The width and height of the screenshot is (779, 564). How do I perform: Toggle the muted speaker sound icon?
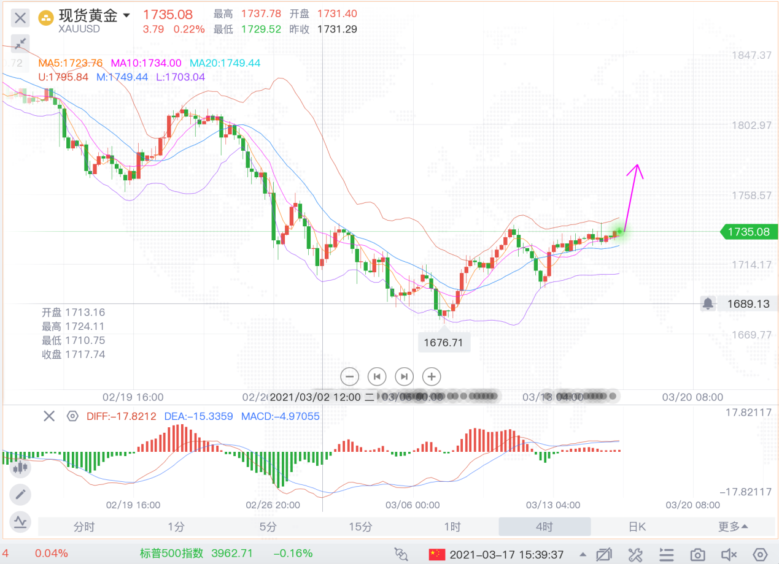coord(729,555)
